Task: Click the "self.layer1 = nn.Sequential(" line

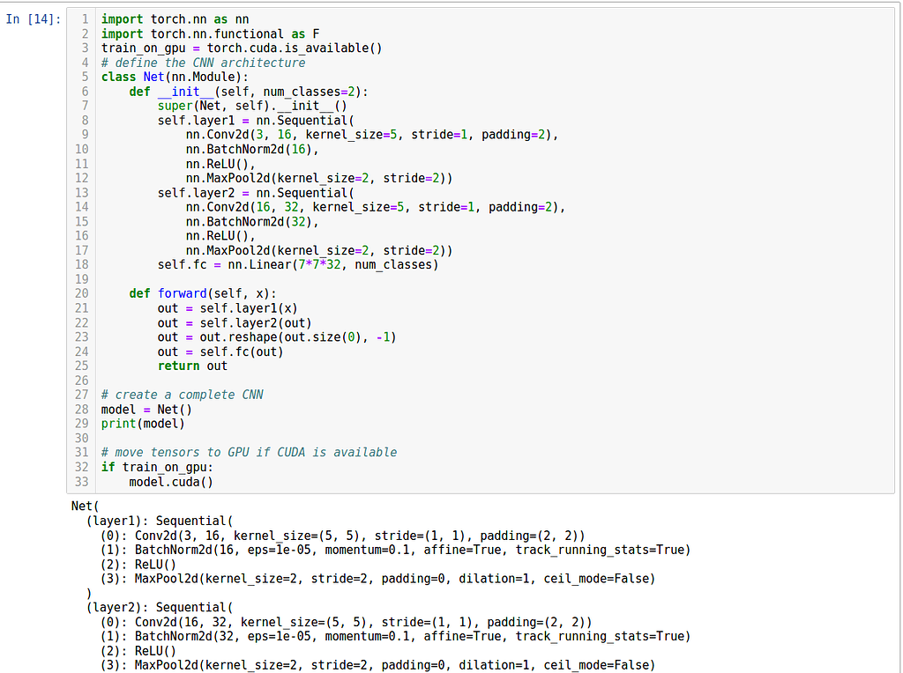Action: pyautogui.click(x=257, y=121)
